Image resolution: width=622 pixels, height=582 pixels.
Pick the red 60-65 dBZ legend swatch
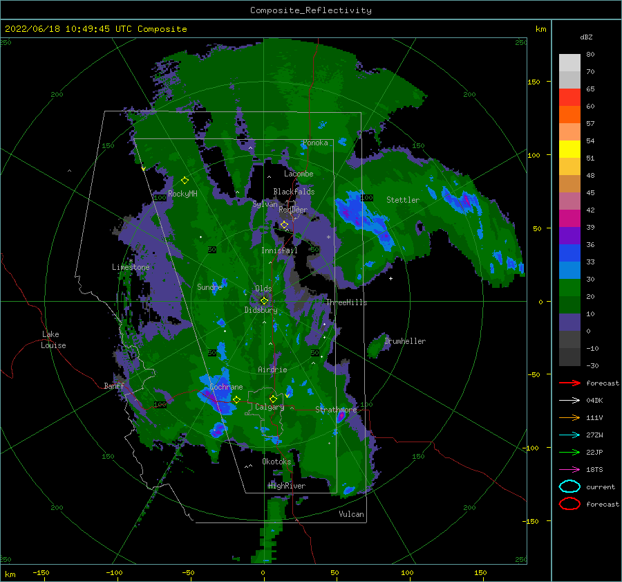pyautogui.click(x=569, y=98)
